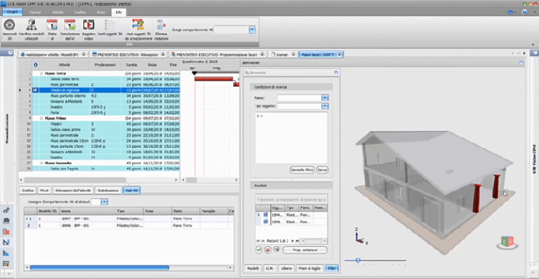
Task: Open the Pivot bottom tab
Action: pos(44,190)
